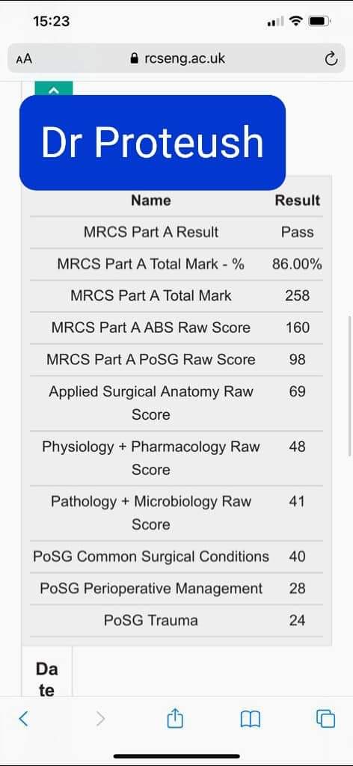The height and width of the screenshot is (766, 353).
Task: Collapse section with green chevron button
Action: pos(54,88)
